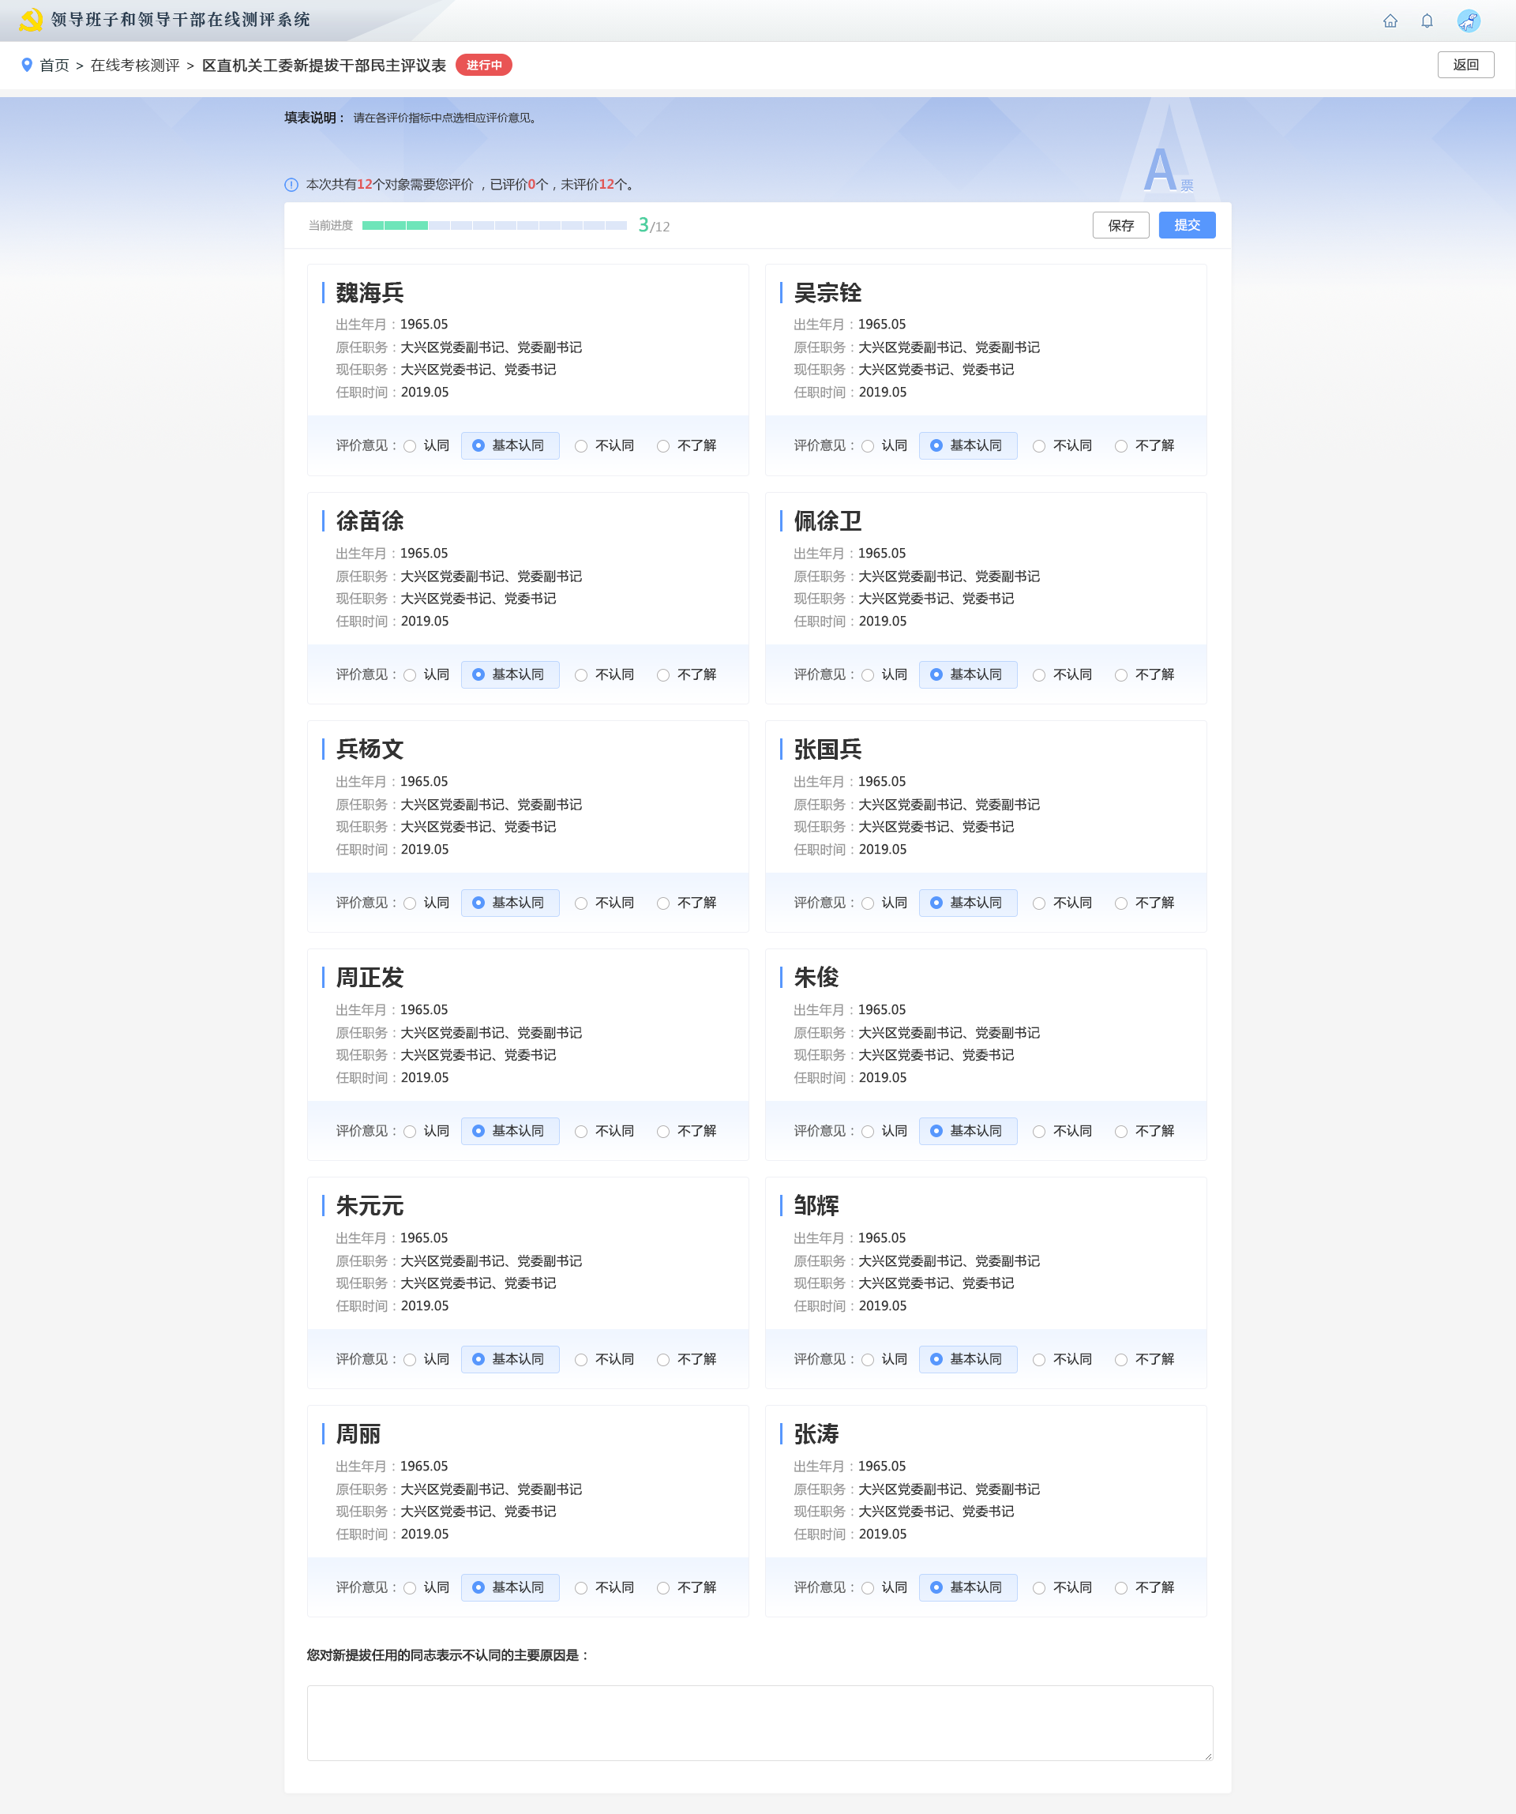Select 不了解 for 兵杨文

pos(687,903)
